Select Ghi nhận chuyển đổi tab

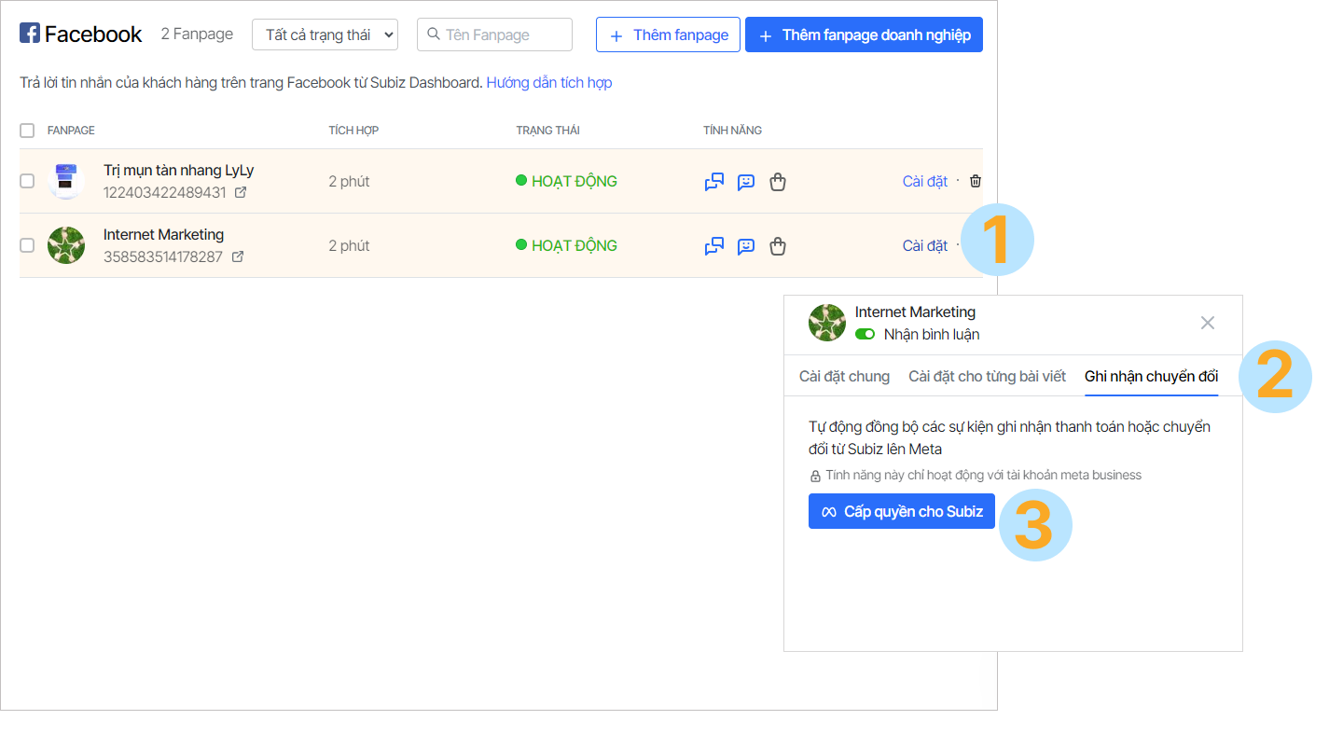(x=1151, y=376)
